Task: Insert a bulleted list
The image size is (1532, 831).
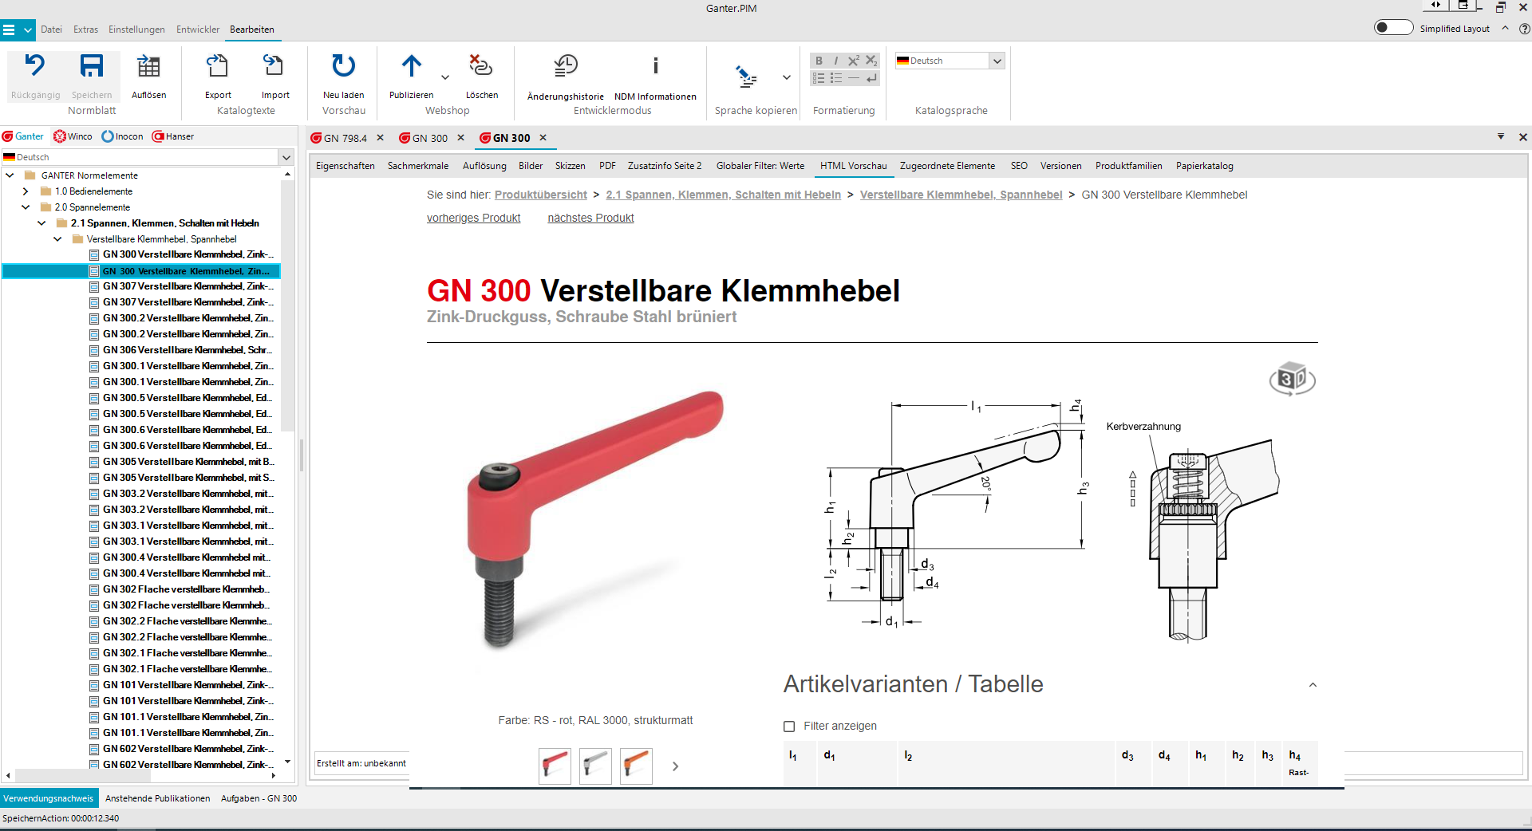Action: [x=836, y=78]
